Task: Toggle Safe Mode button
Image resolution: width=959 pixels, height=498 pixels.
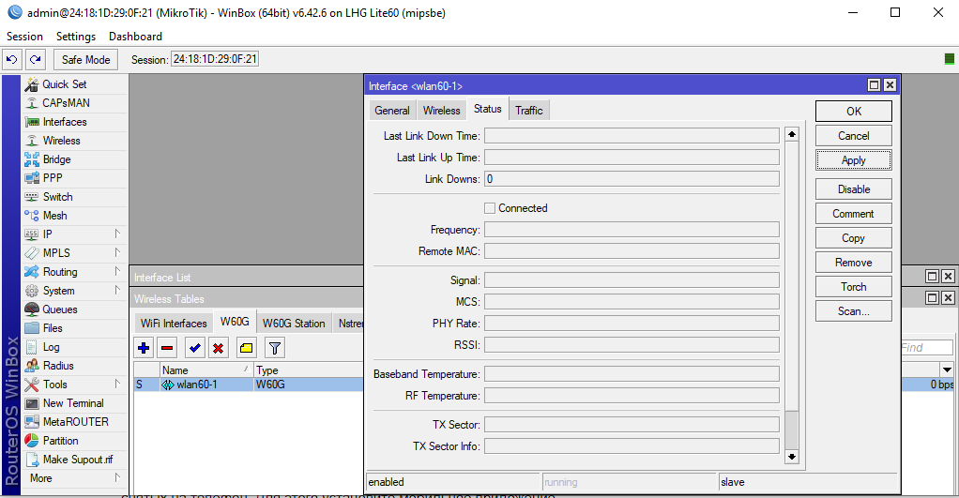Action: coord(85,59)
